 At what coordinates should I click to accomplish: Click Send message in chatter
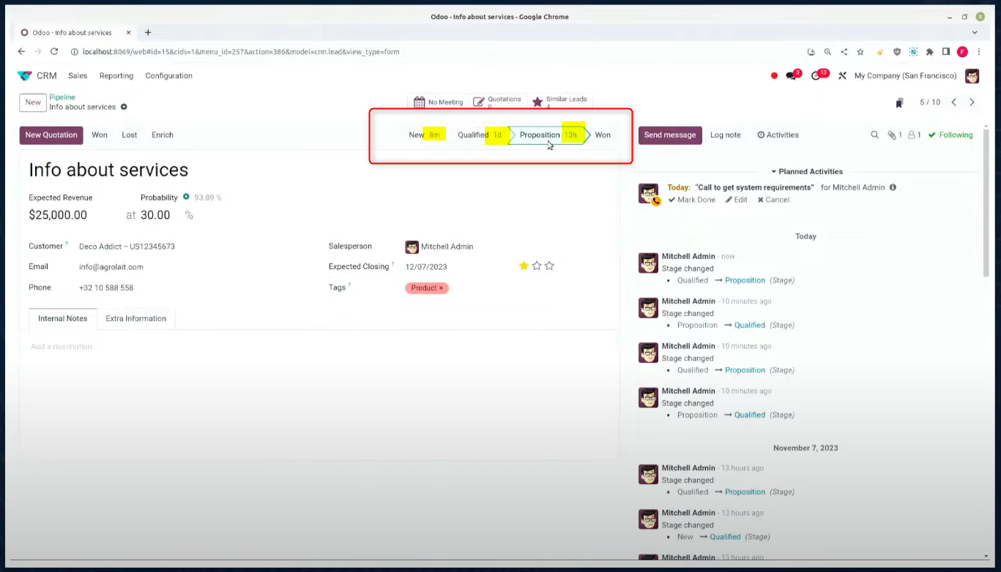pyautogui.click(x=670, y=135)
